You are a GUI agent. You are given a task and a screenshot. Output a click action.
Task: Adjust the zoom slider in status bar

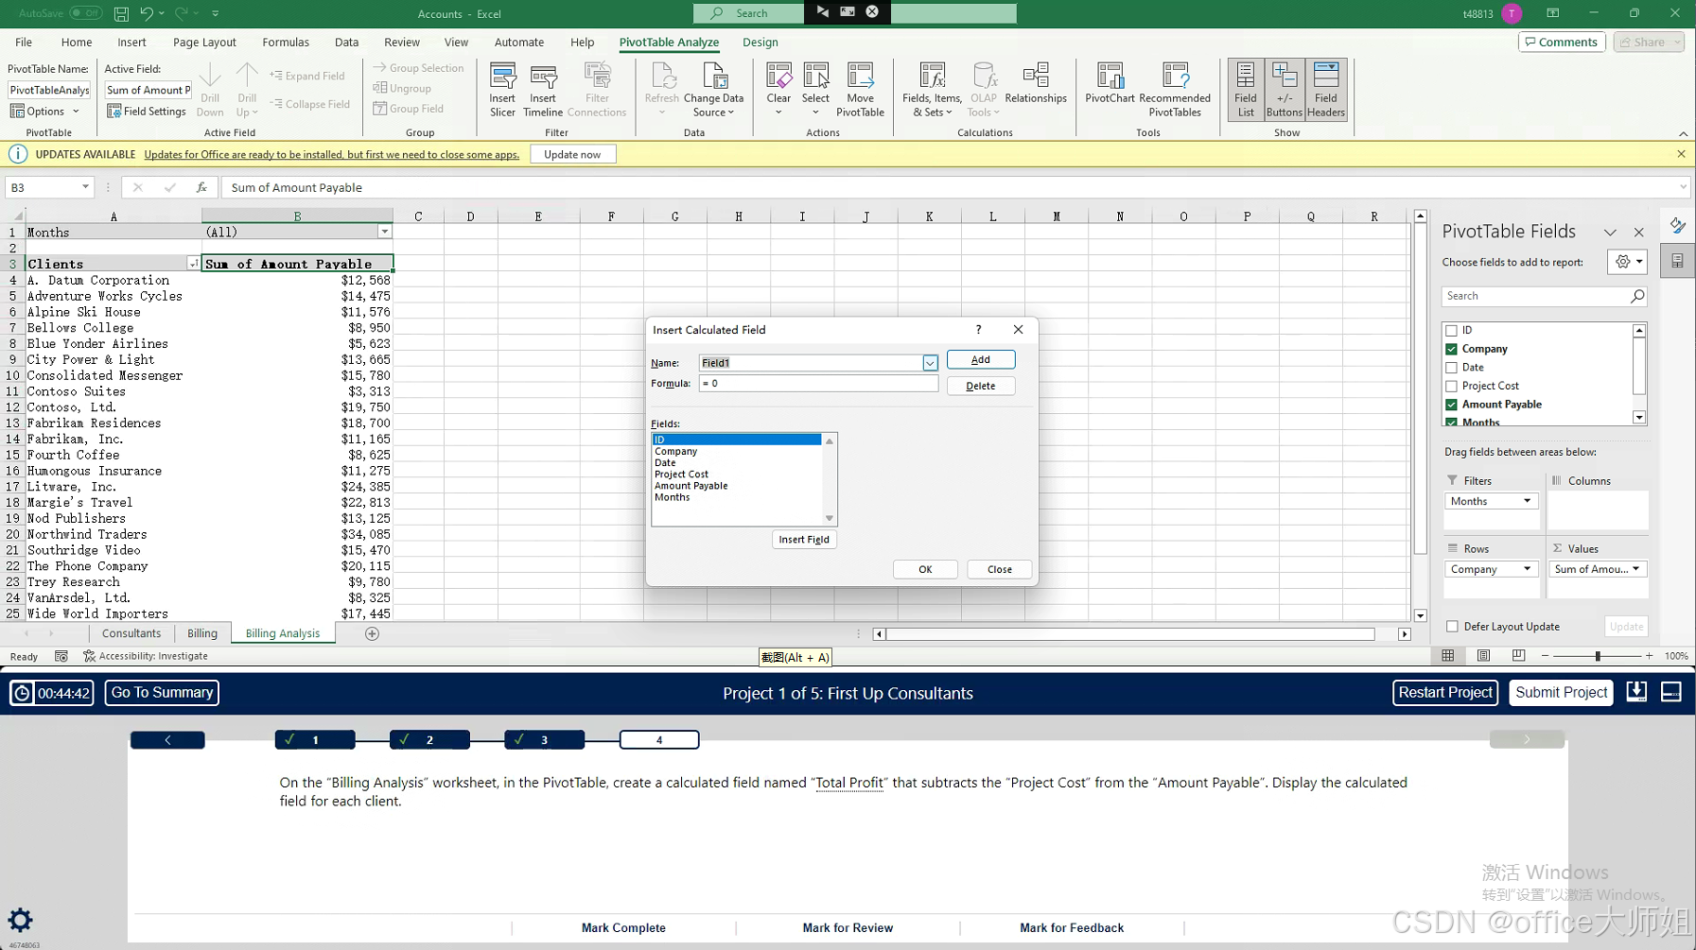1598,656
